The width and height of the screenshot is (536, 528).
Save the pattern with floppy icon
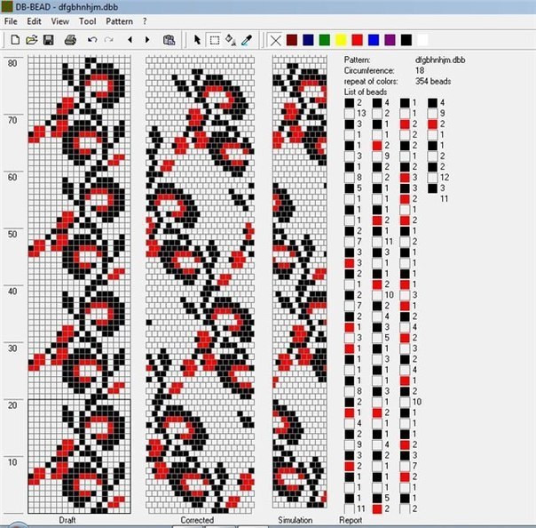coord(48,40)
